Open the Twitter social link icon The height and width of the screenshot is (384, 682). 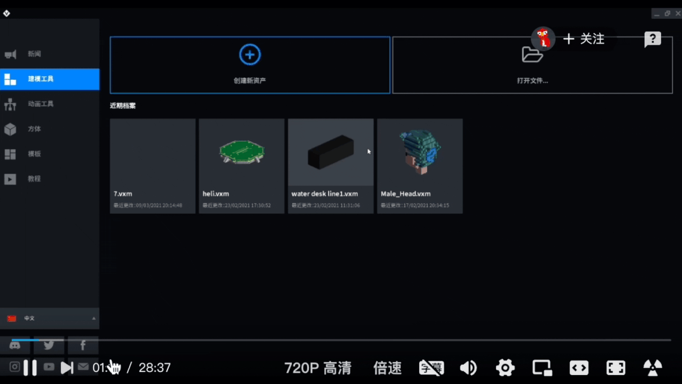(49, 345)
